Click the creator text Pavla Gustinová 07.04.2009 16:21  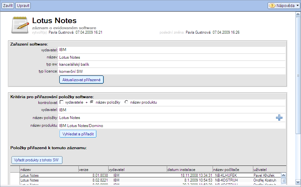76,32
